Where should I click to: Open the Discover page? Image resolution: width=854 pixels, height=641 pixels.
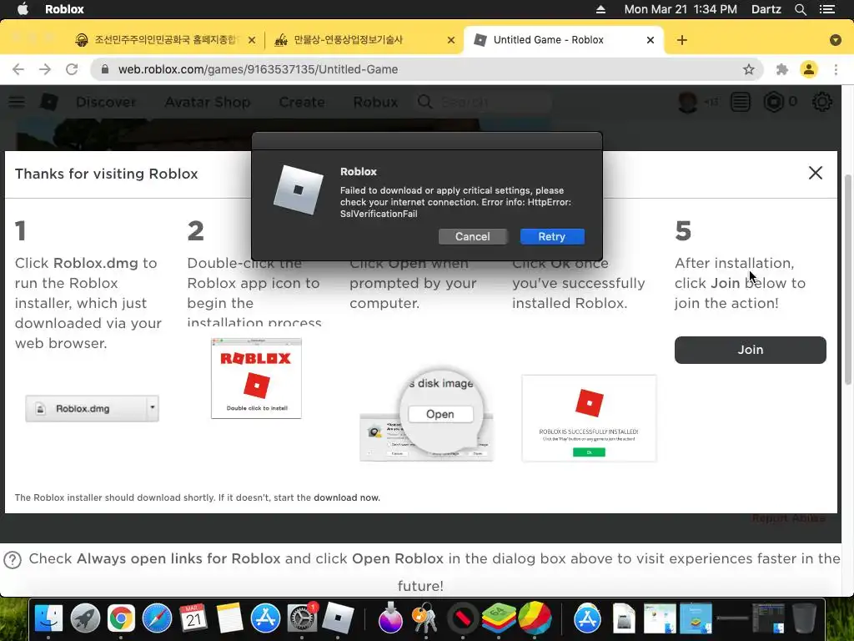click(x=106, y=102)
